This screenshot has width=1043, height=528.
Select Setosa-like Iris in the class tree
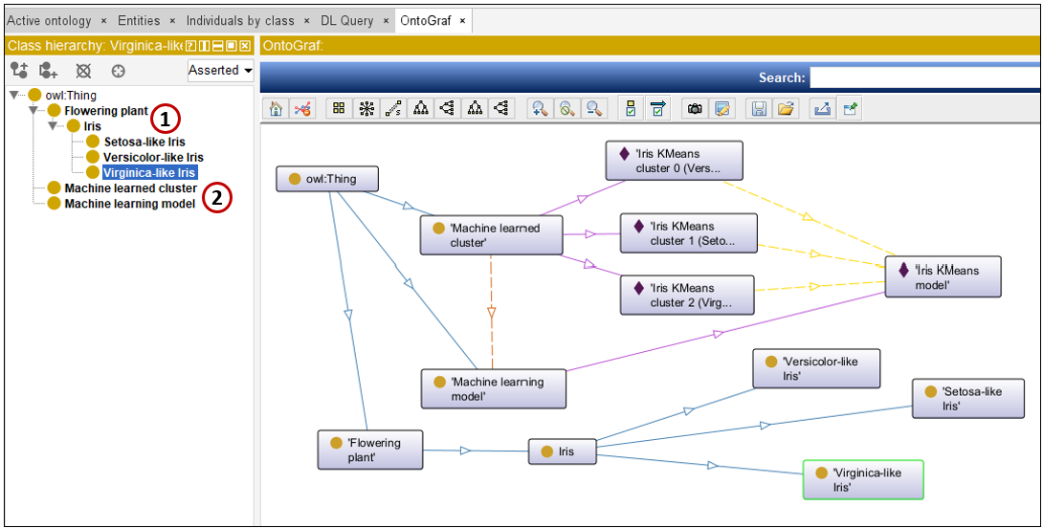point(144,142)
